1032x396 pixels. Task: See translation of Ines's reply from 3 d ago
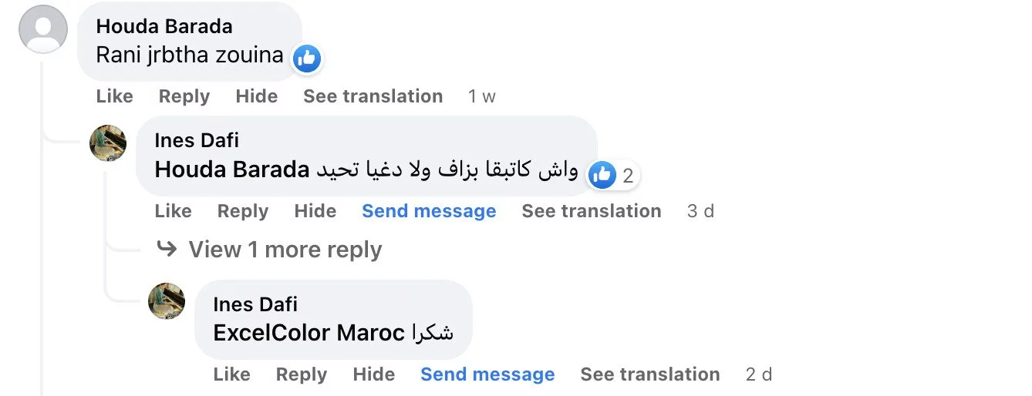[591, 211]
